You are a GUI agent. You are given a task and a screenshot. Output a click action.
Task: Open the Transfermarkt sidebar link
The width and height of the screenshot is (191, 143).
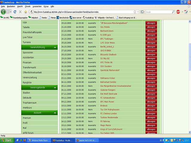29,67
